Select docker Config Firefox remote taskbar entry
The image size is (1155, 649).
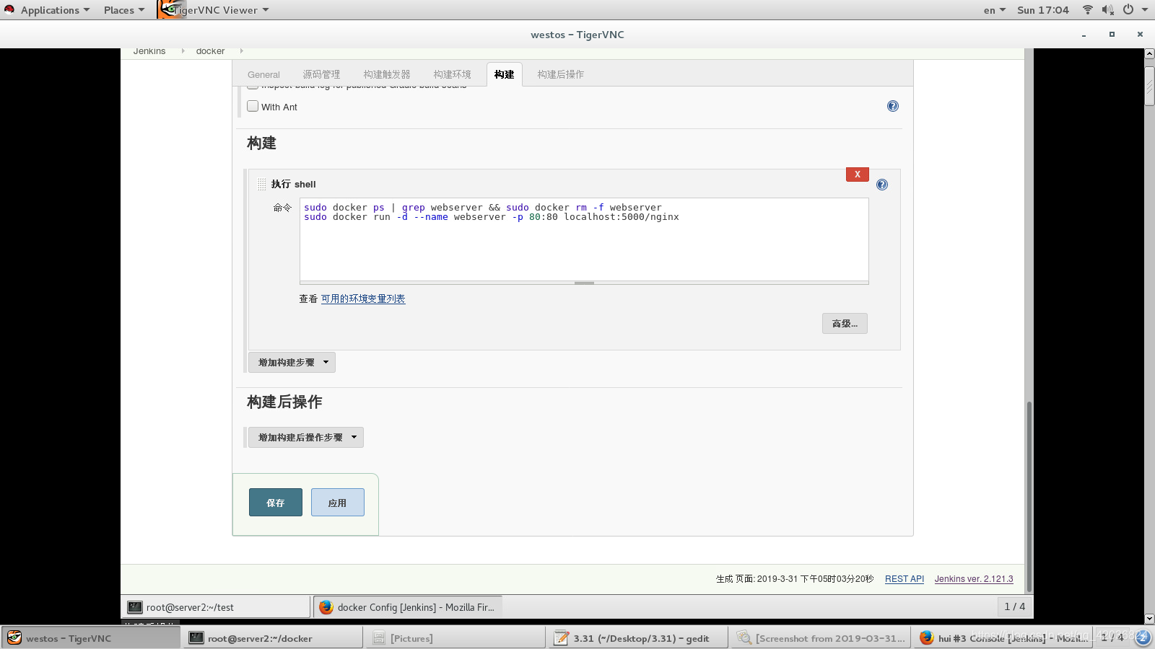click(x=408, y=607)
